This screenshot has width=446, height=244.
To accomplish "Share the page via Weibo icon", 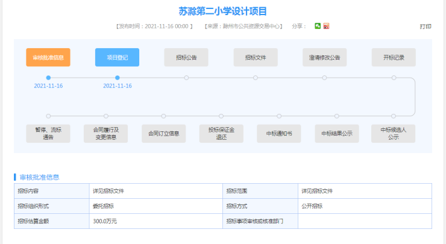I will pos(326,26).
